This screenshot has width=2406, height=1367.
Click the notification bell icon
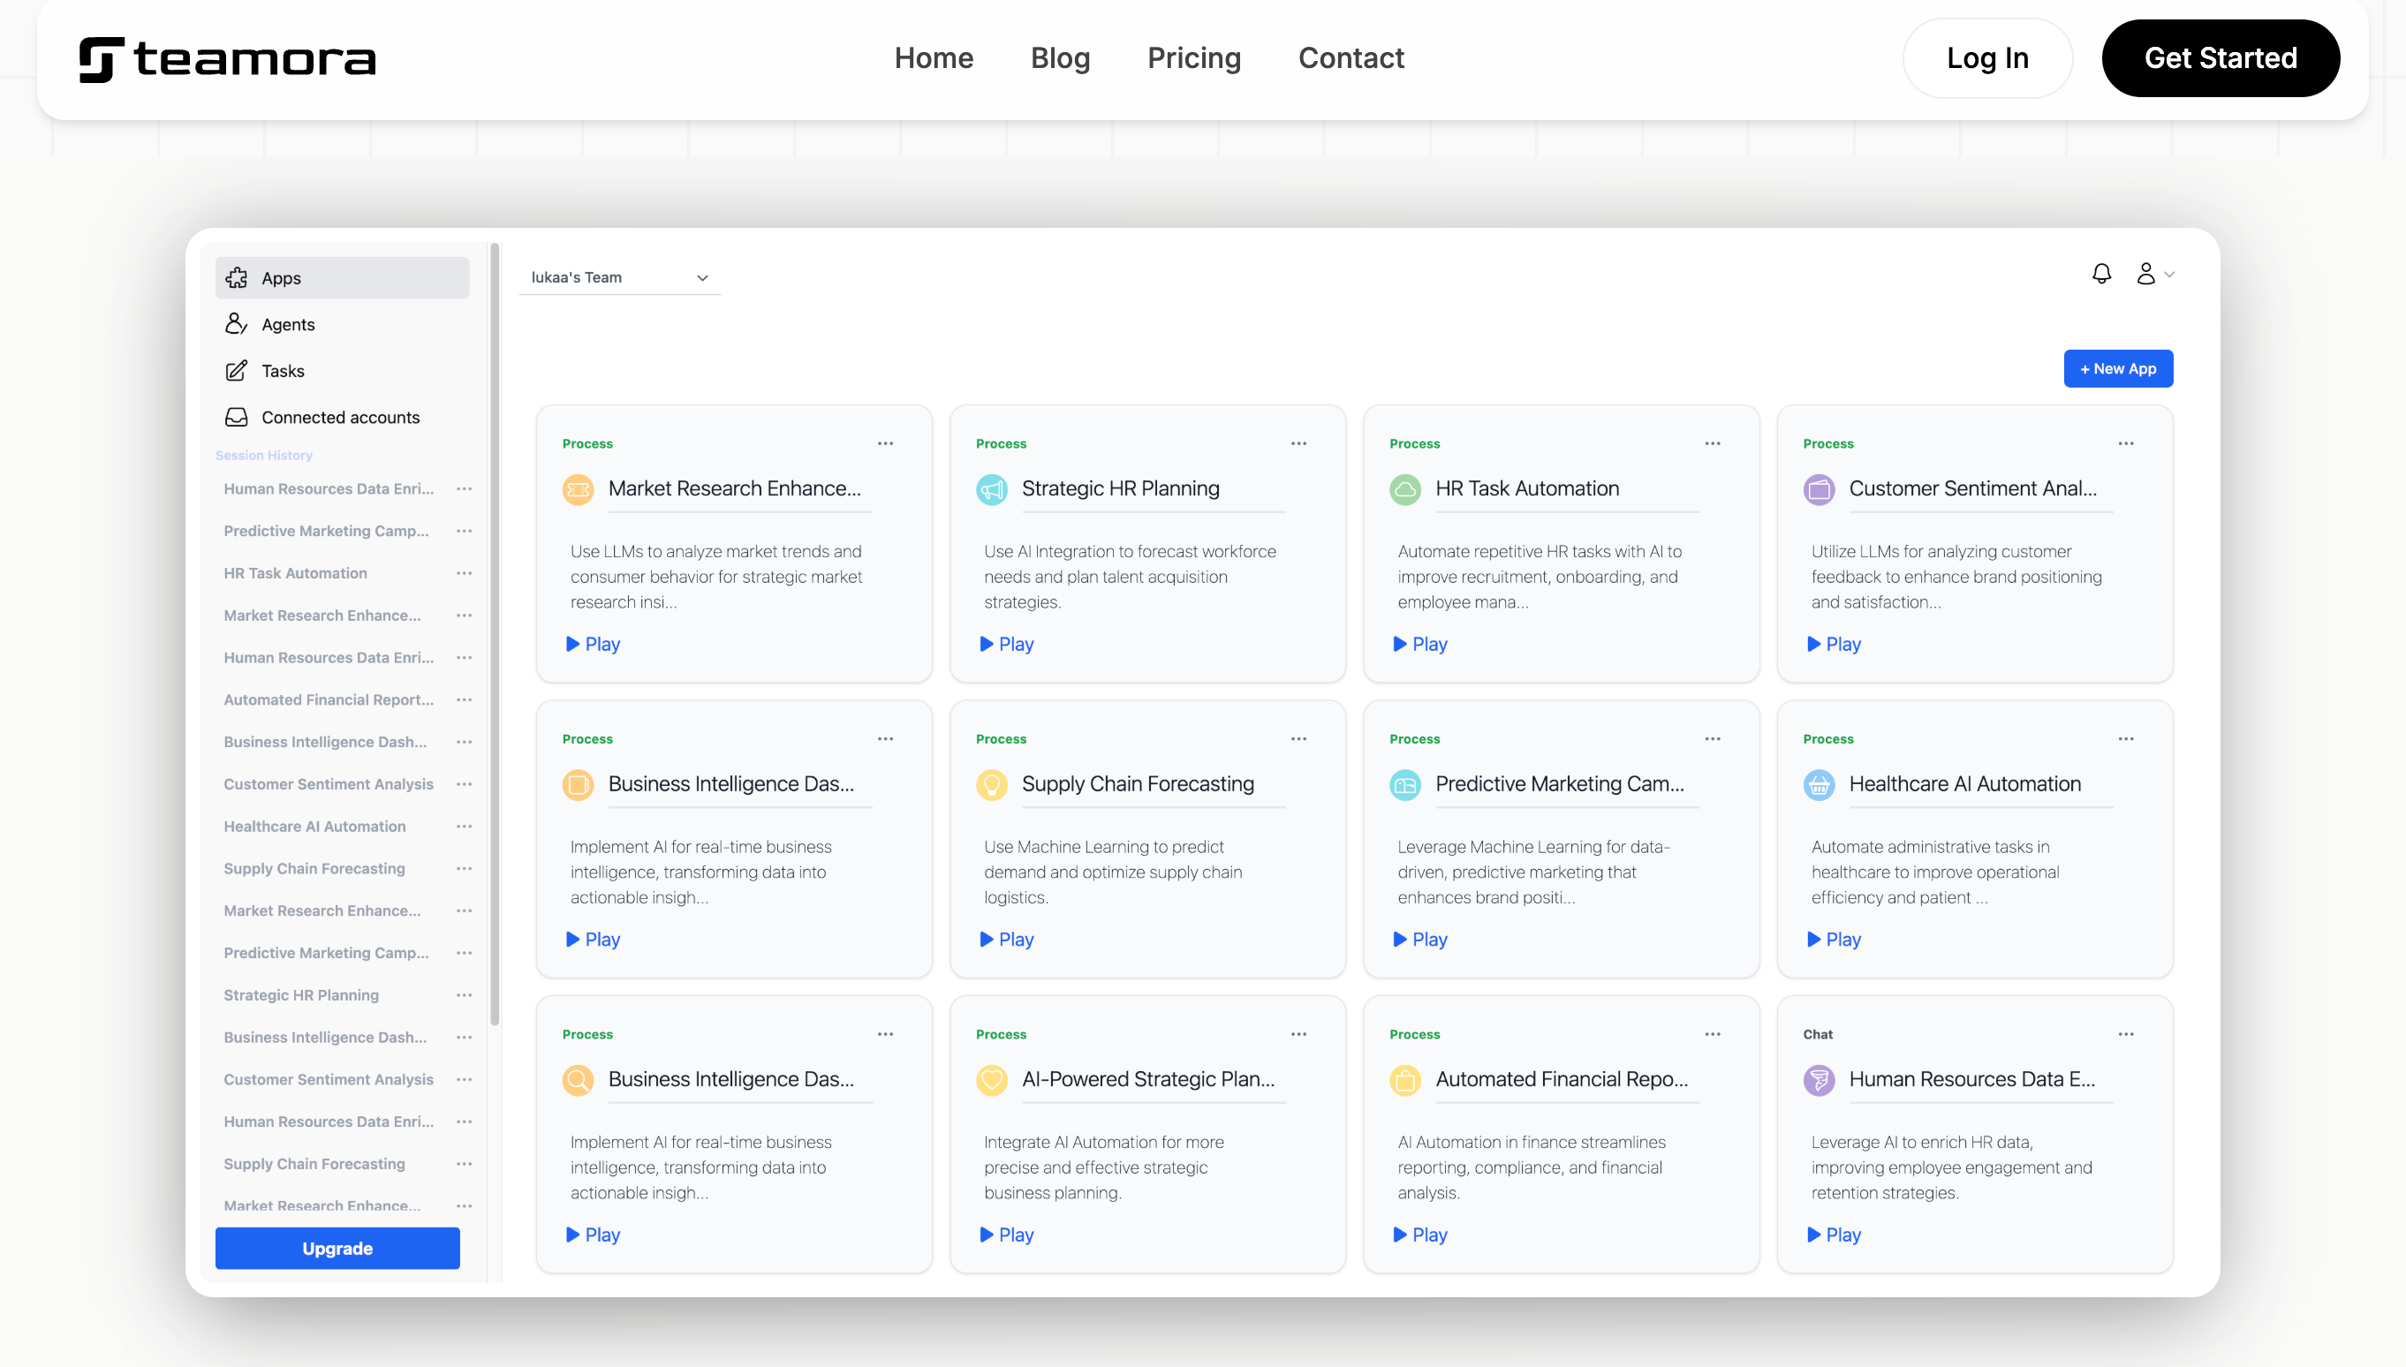tap(2100, 273)
